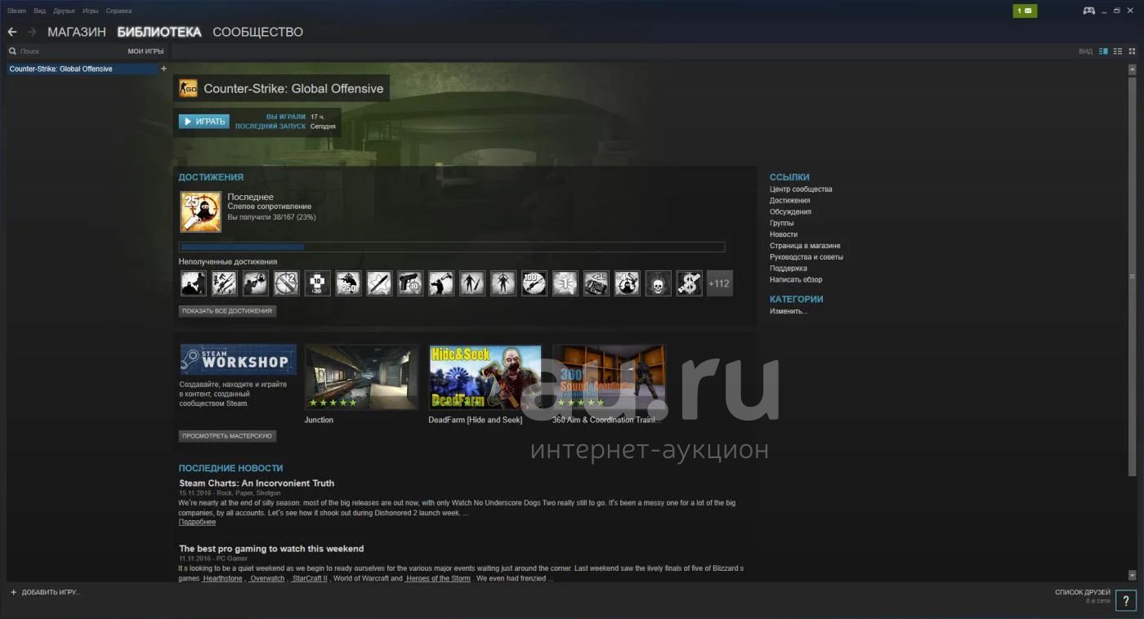1144x619 pixels.
Task: Switch library to detail view
Action: [1103, 51]
